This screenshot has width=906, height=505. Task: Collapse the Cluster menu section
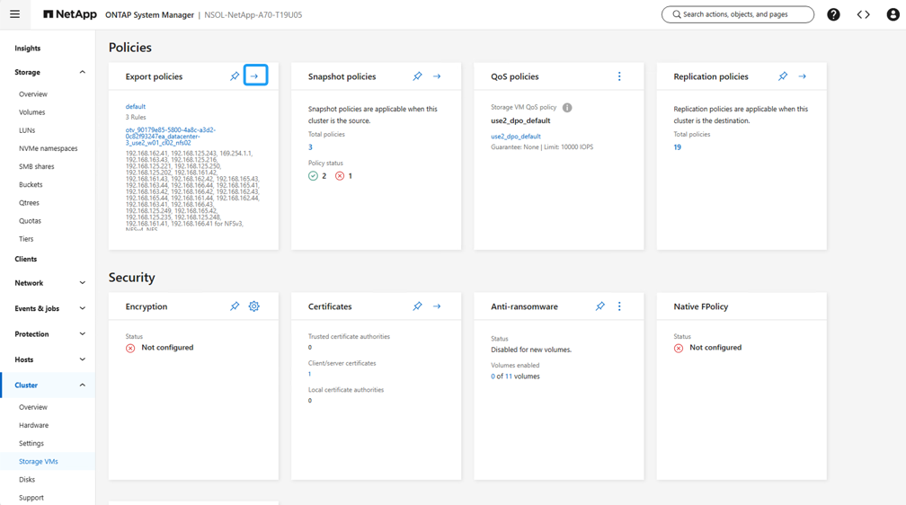coord(83,385)
